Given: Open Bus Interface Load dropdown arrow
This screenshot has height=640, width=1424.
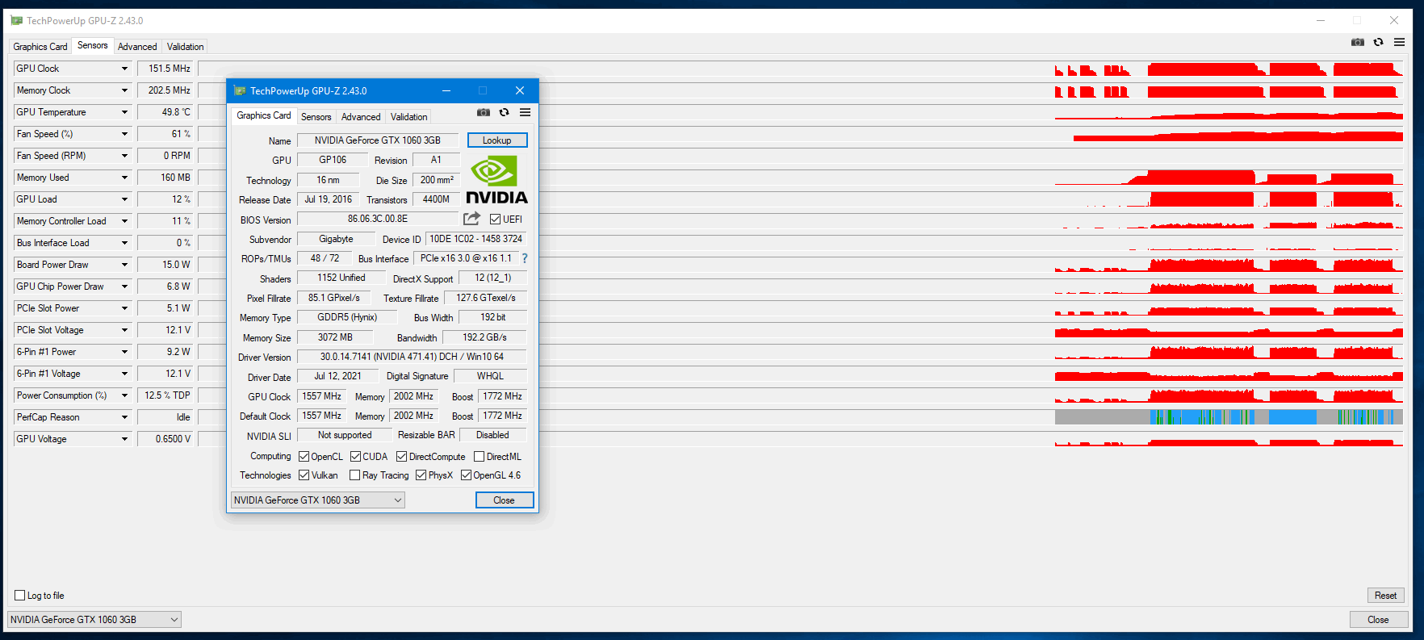Looking at the screenshot, I should point(124,243).
